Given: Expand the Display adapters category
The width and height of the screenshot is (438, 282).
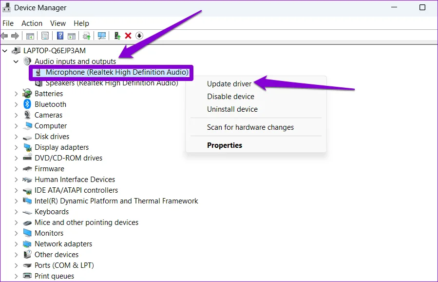Looking at the screenshot, I should coord(16,147).
